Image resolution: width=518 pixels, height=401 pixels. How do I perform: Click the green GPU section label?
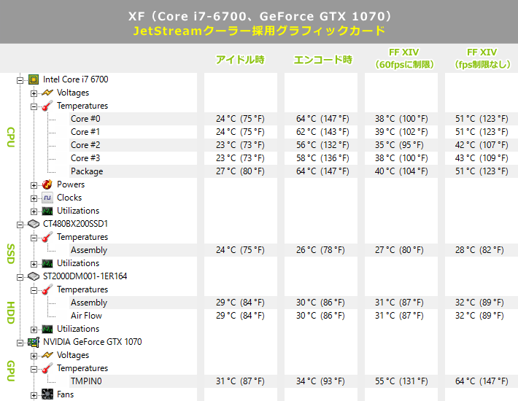11,371
